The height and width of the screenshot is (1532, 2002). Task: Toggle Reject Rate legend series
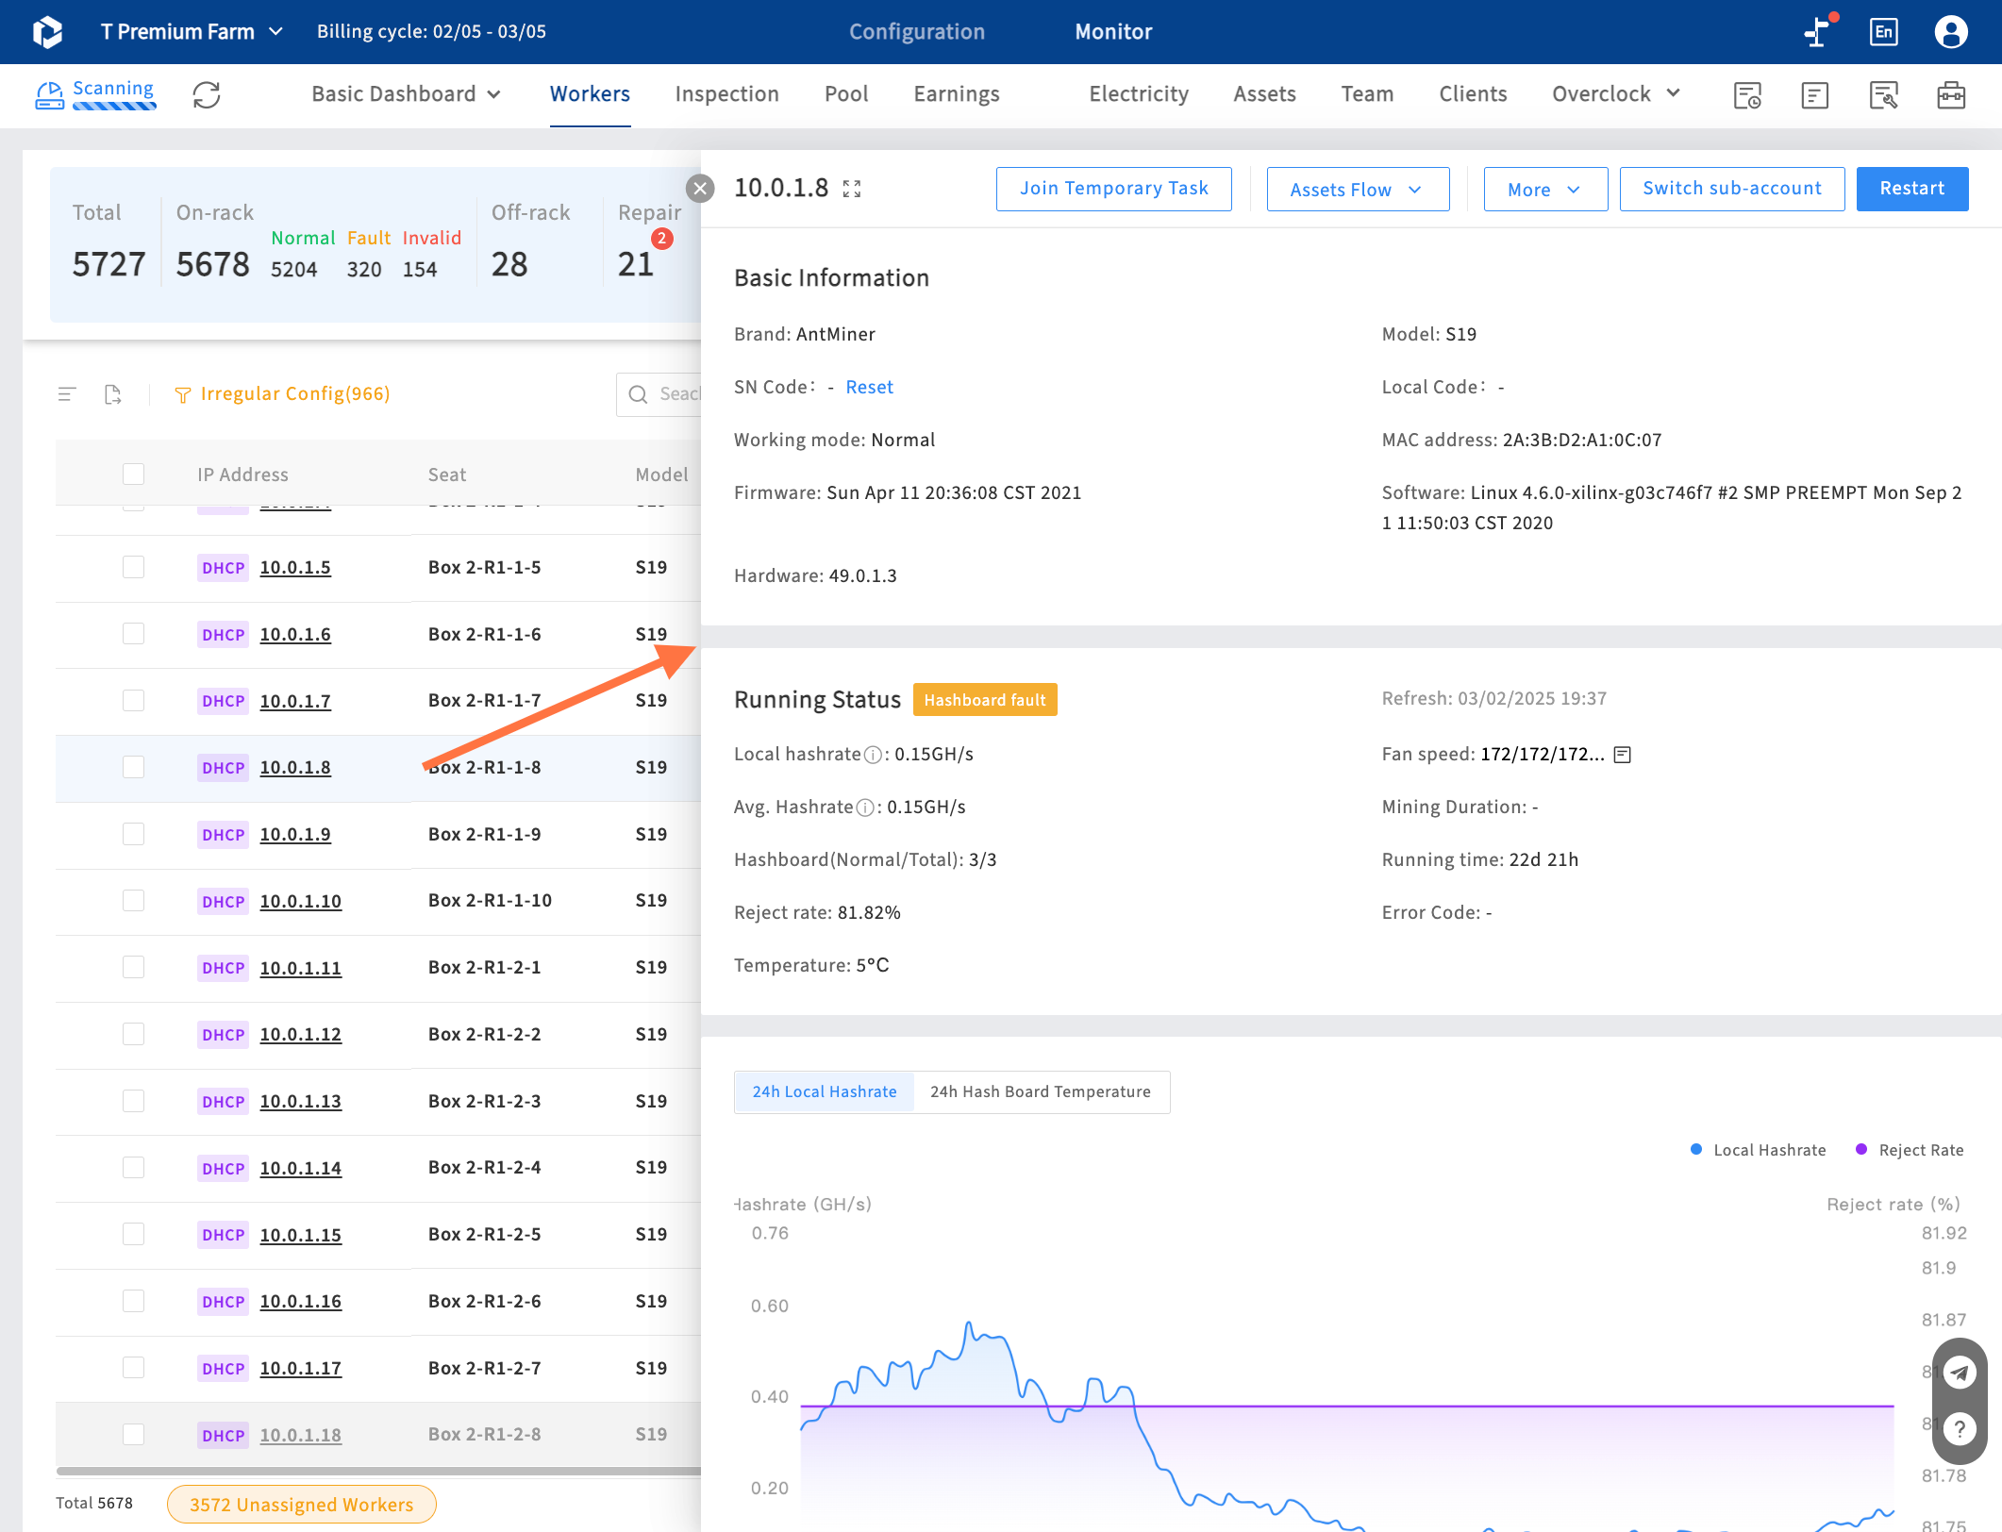(1910, 1150)
